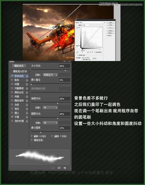145x185 pixels.
Task: Click the cancel button in Curves dialog
Action: tap(110, 25)
